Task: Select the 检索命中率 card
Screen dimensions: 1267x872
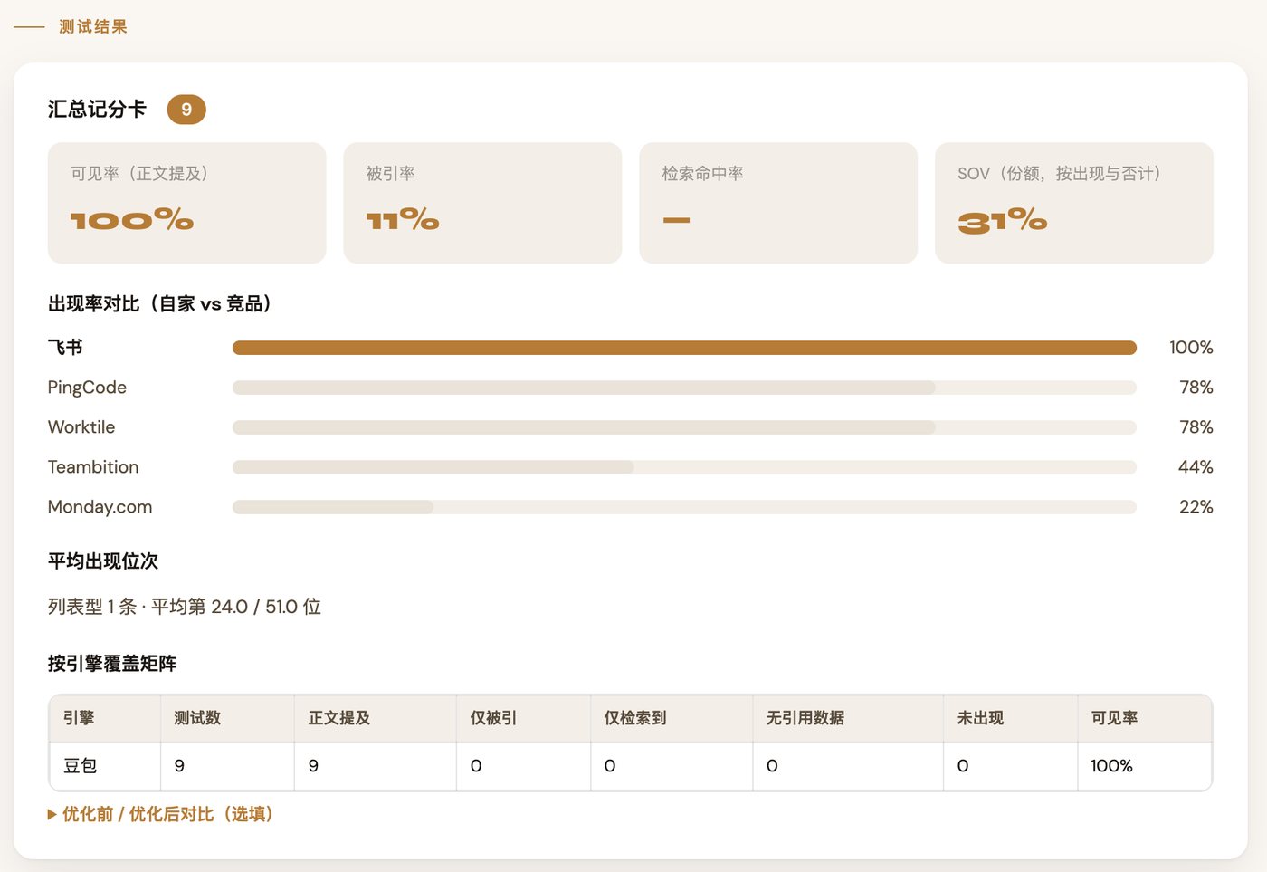Action: [778, 203]
